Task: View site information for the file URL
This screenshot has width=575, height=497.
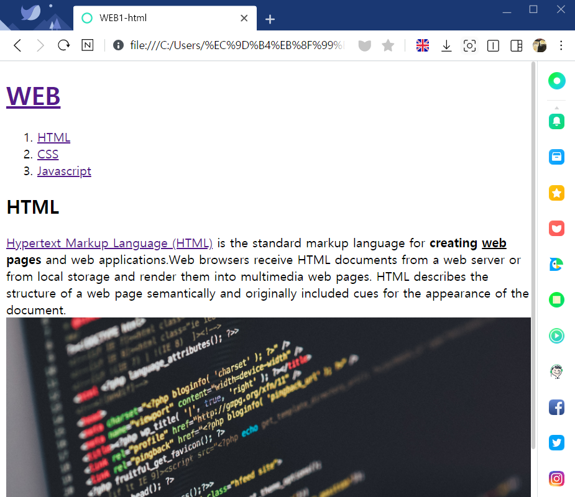Action: click(118, 45)
